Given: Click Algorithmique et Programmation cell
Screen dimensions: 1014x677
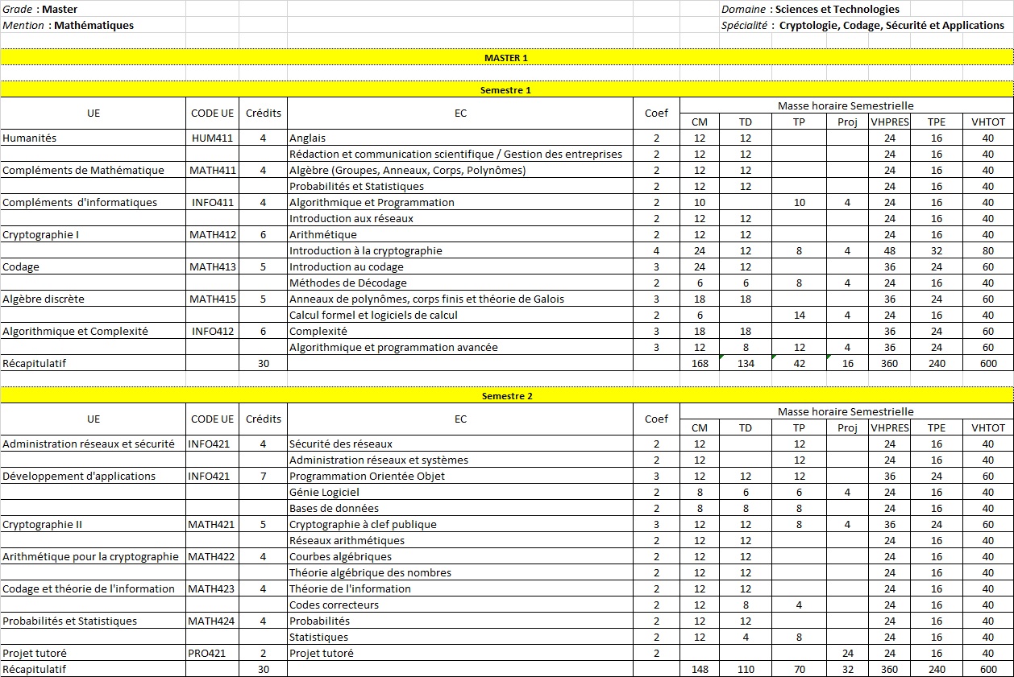Looking at the screenshot, I should (460, 202).
